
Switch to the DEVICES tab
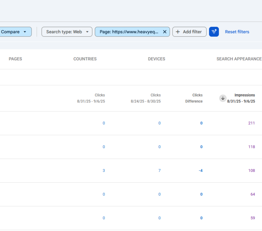[x=157, y=59]
